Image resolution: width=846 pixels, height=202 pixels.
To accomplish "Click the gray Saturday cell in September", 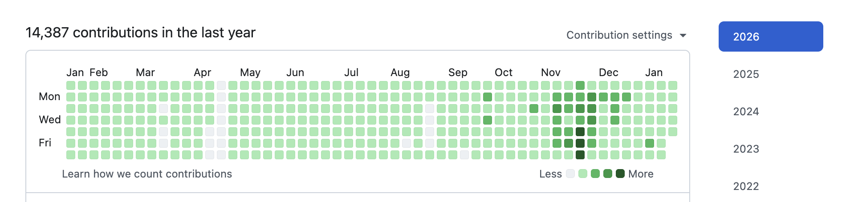I will [x=464, y=155].
